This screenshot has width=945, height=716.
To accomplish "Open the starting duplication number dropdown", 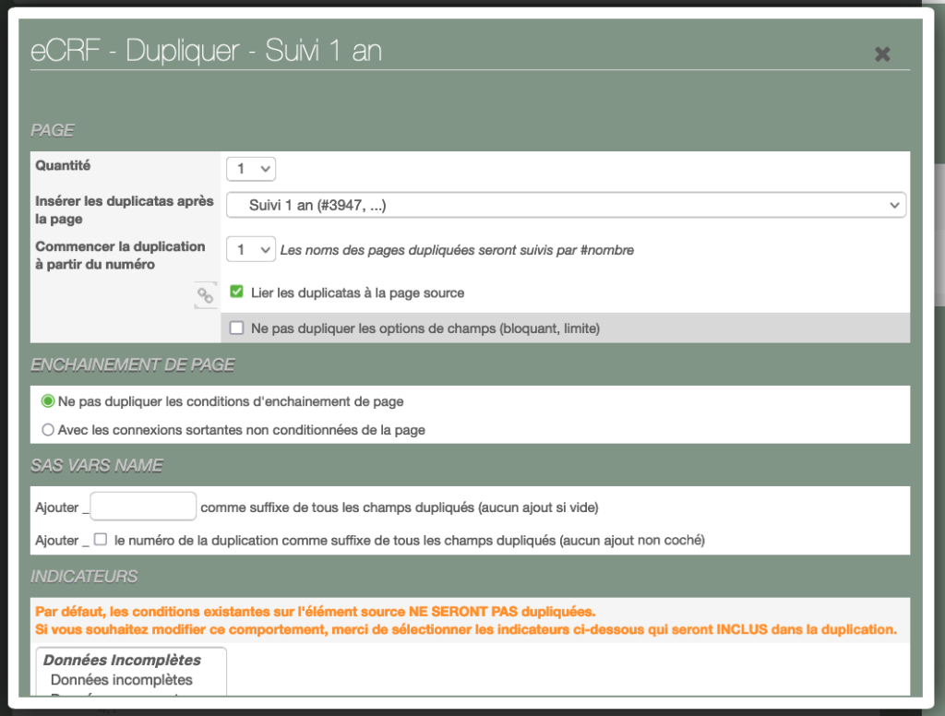I will click(x=251, y=250).
